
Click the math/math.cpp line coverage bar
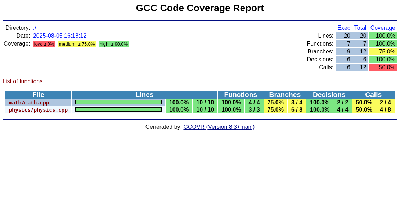pyautogui.click(x=118, y=103)
